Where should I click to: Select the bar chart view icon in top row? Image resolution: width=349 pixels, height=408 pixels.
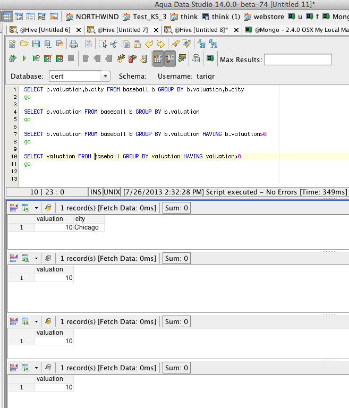[54, 17]
